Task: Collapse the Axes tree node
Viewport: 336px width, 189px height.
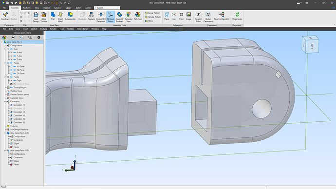Action: tap(5, 49)
